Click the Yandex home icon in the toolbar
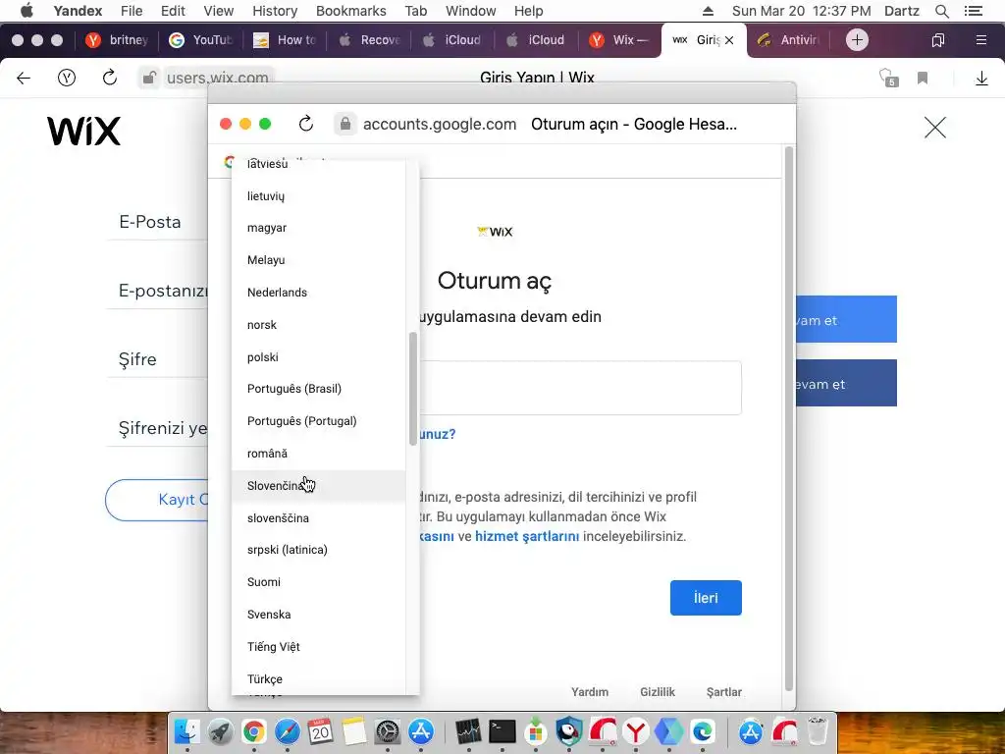 click(67, 79)
